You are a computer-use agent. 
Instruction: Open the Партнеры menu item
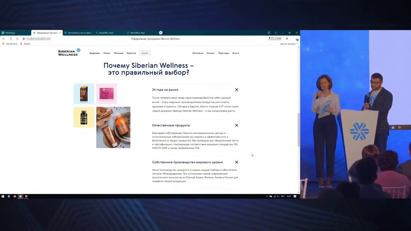pyautogui.click(x=224, y=53)
